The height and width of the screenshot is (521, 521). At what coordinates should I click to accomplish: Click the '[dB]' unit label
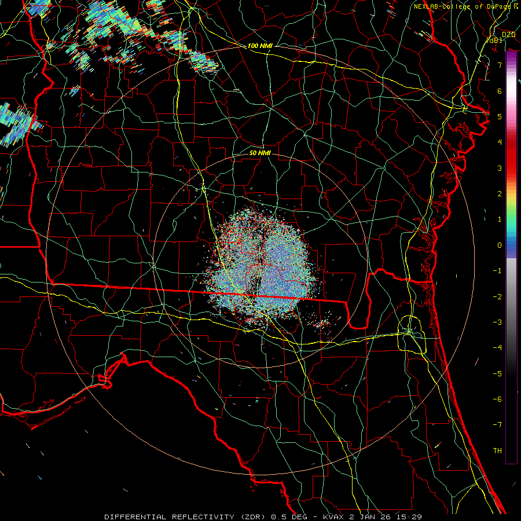(x=494, y=40)
